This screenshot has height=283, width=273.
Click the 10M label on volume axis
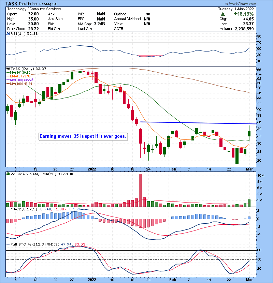[x=261, y=176]
